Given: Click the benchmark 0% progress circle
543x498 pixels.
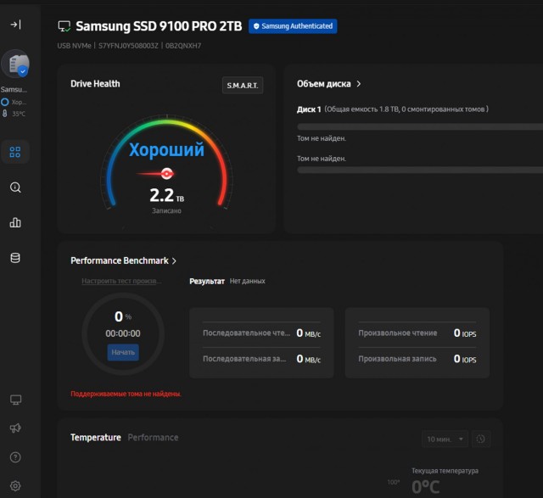Looking at the screenshot, I should [x=123, y=333].
